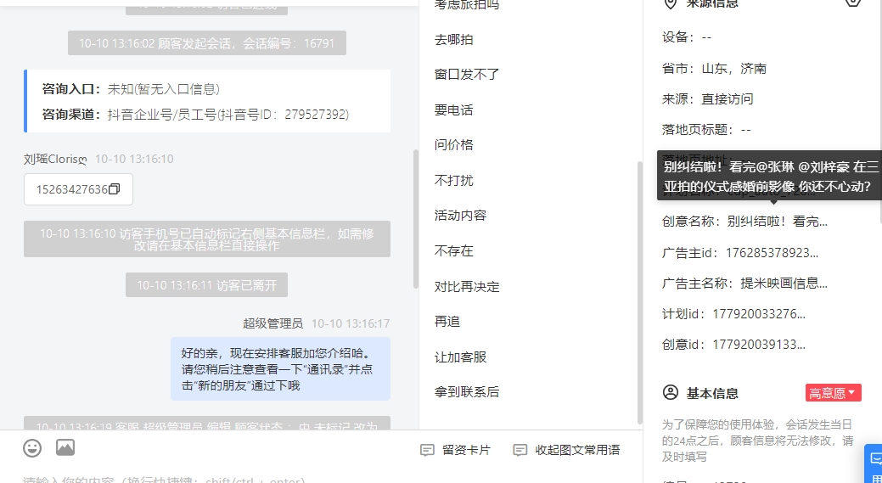Choose the 让加客服 quick reply
Viewport: 882px width, 483px height.
(460, 357)
